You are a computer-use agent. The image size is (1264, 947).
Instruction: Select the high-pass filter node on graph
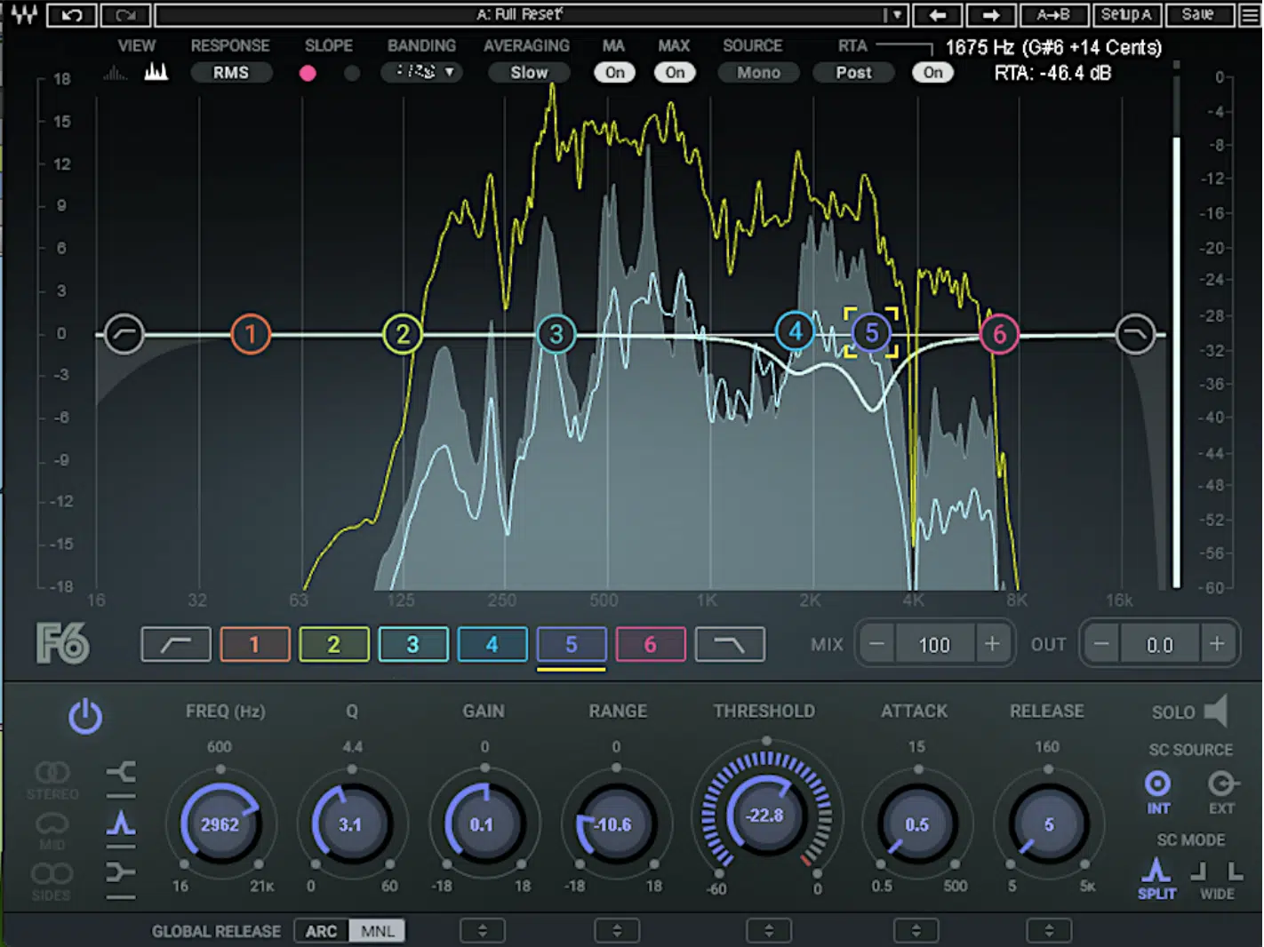click(124, 334)
